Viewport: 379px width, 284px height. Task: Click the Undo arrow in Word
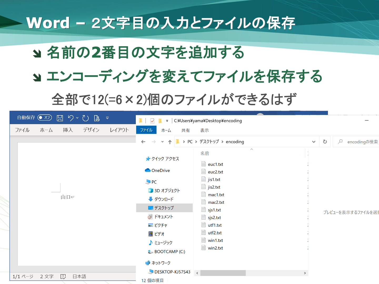tap(71, 118)
